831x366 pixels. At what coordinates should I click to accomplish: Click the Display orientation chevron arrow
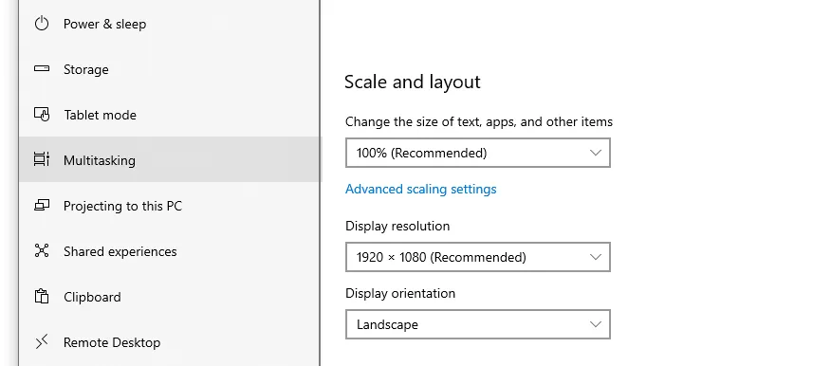pos(595,324)
